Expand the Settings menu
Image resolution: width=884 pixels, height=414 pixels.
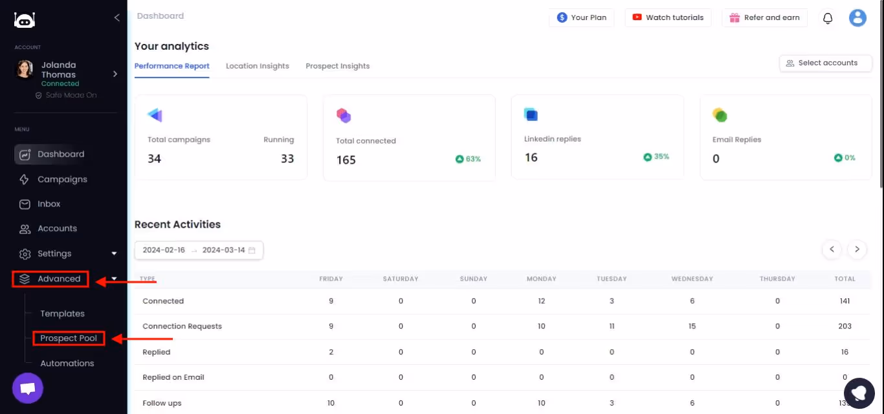pyautogui.click(x=114, y=253)
